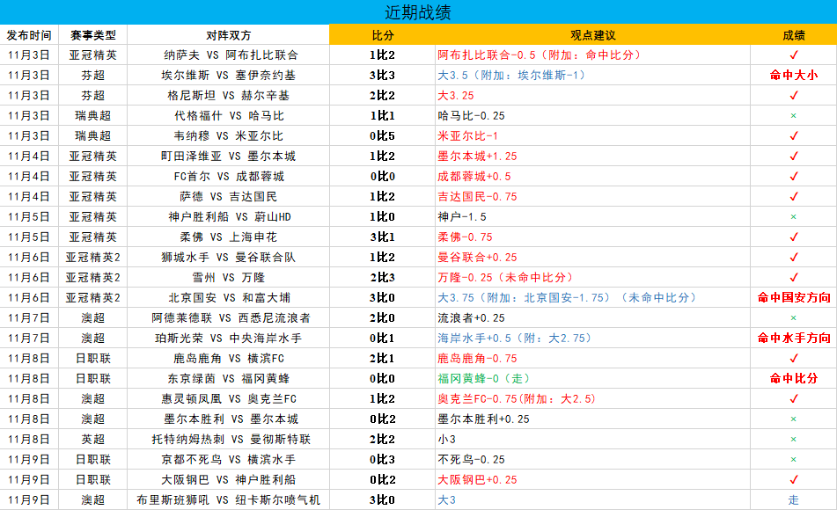The height and width of the screenshot is (510, 837).
Task: Click the red checkmark for 柔佛 VS 上海申花
Action: (793, 237)
